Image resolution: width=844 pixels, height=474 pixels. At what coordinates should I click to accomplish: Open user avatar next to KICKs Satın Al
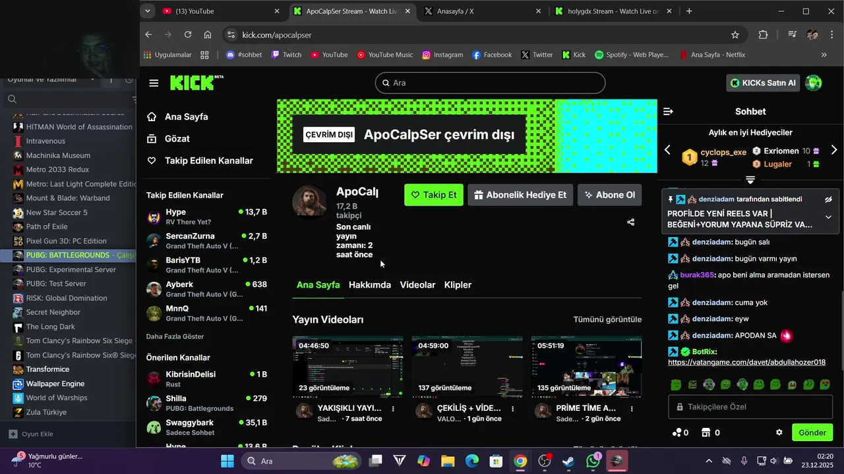[814, 83]
